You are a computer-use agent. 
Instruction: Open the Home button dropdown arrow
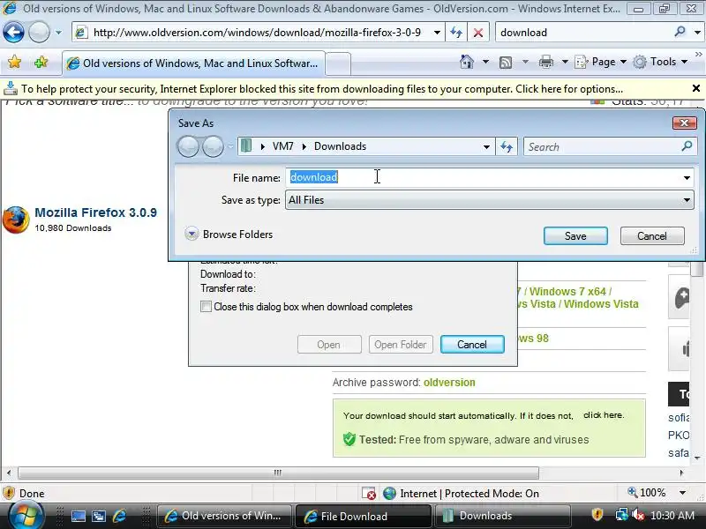click(485, 62)
